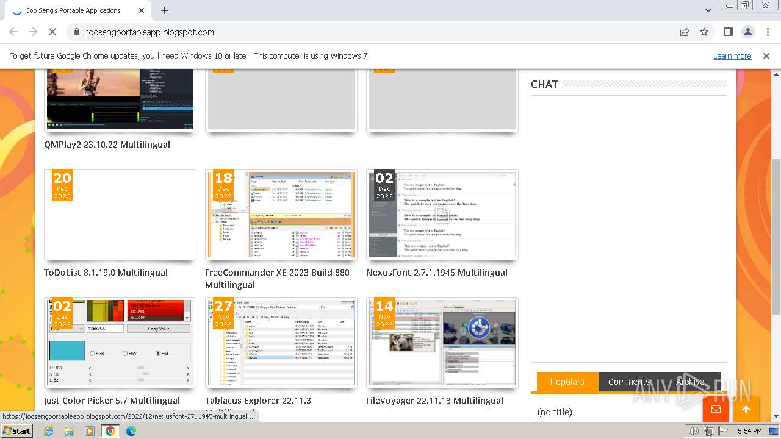Click the 20 Feb 2023 date badge
The height and width of the screenshot is (439, 781).
pos(62,185)
